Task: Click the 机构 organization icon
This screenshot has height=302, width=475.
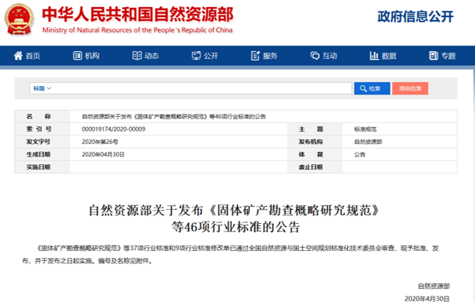Action: tap(77, 56)
